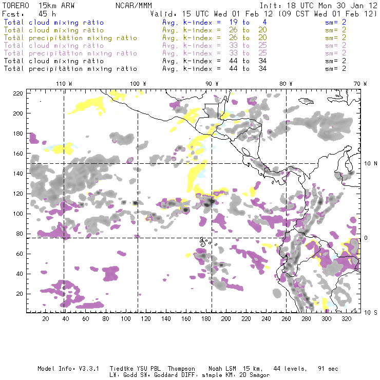Click the 160 tick on the vertical axis

point(18,154)
